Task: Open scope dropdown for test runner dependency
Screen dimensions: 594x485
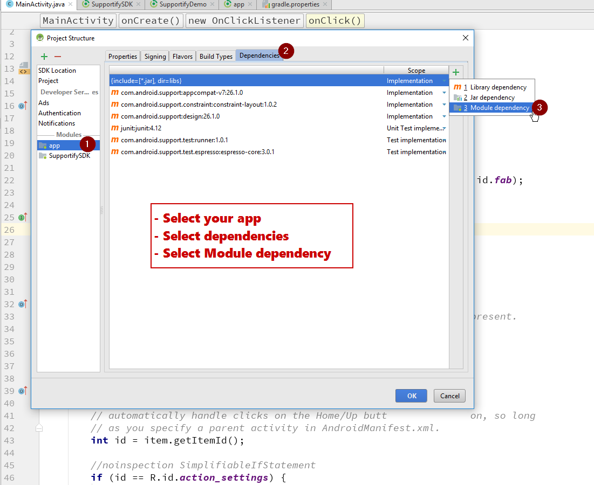Action: pos(445,140)
